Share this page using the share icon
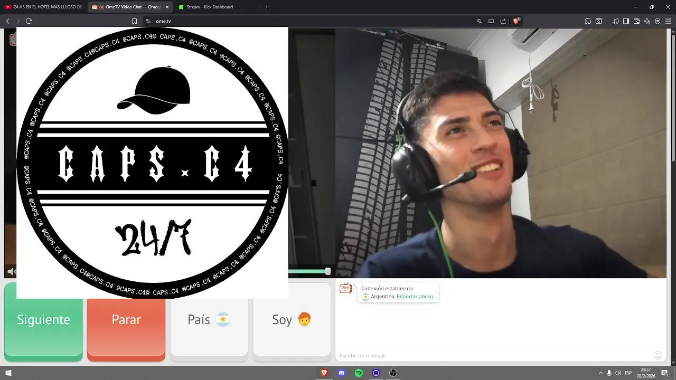Viewport: 676px width, 380px height. (503, 21)
